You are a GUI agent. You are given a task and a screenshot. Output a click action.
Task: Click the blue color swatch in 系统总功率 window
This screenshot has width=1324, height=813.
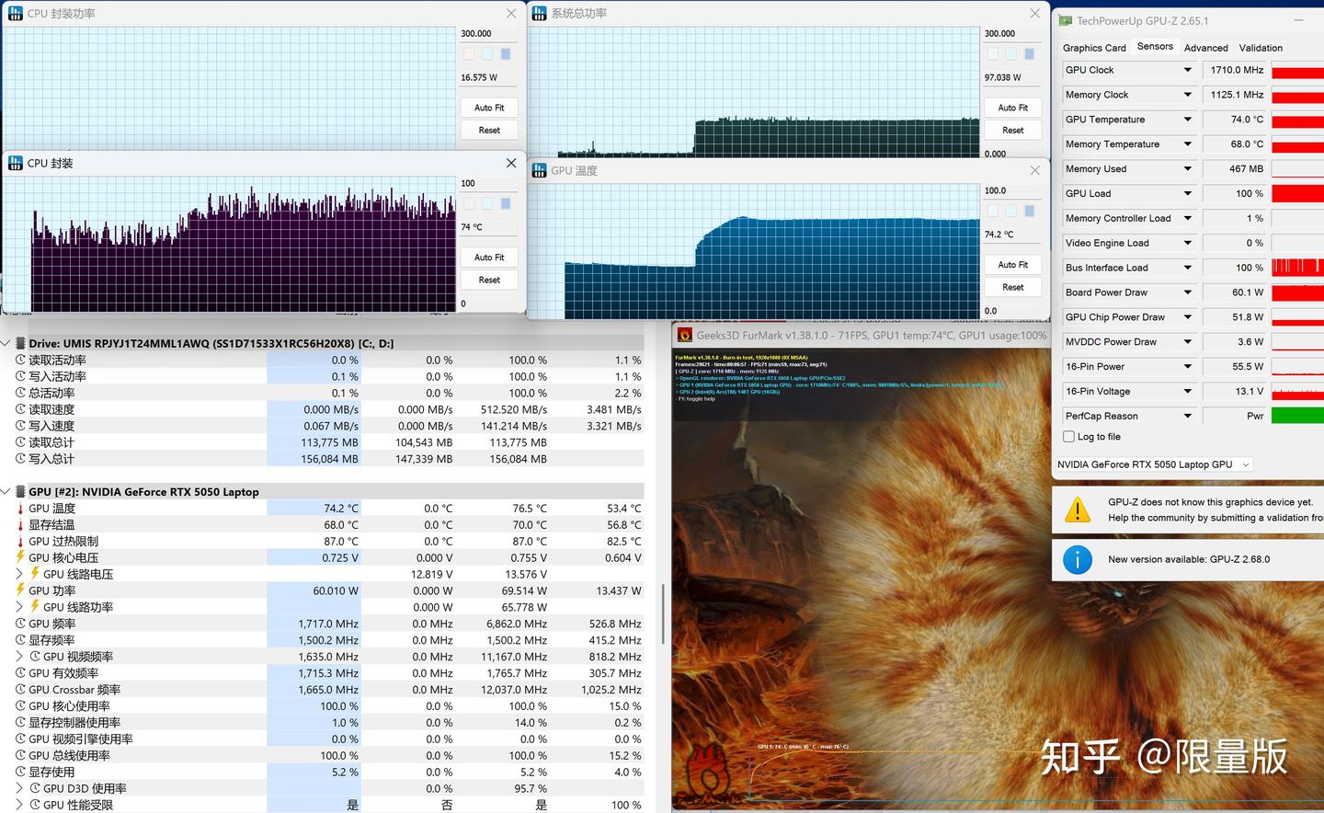point(1029,54)
